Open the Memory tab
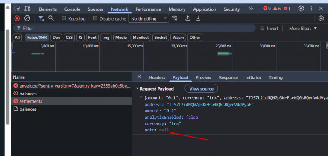The image size is (328, 156). click(x=177, y=9)
